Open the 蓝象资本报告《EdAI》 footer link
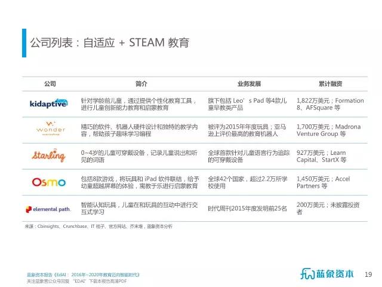This screenshot has width=382, height=287. 83,275
